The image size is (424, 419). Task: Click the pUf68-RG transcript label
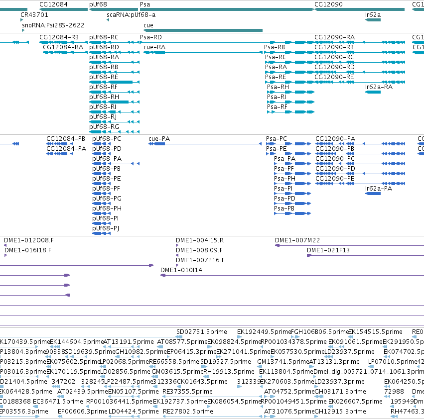click(x=104, y=127)
